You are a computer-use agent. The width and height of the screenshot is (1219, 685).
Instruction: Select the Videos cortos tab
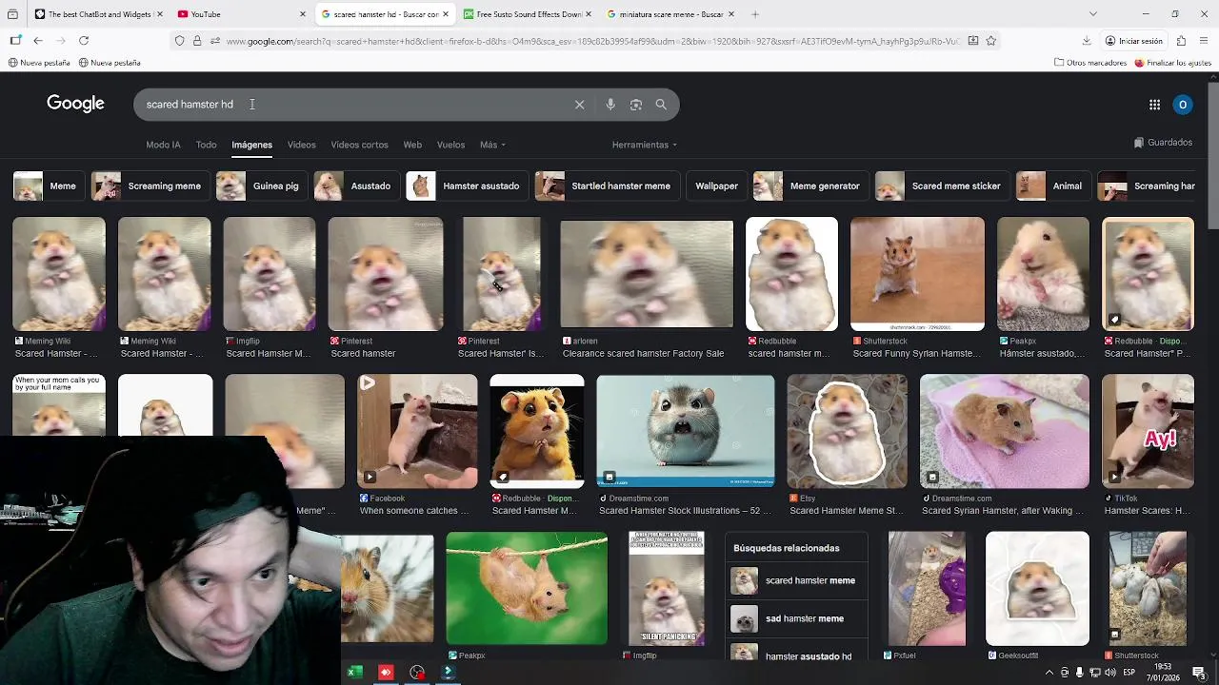359,145
